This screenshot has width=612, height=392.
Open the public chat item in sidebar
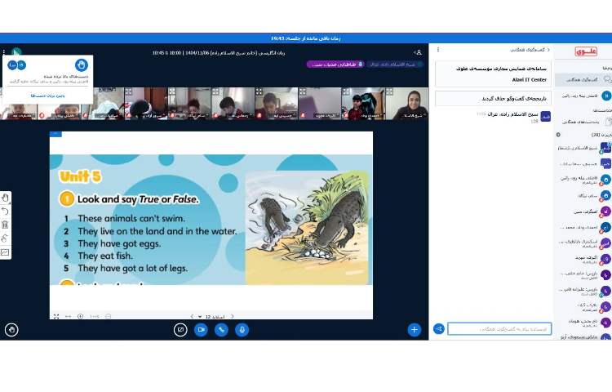tap(583, 79)
